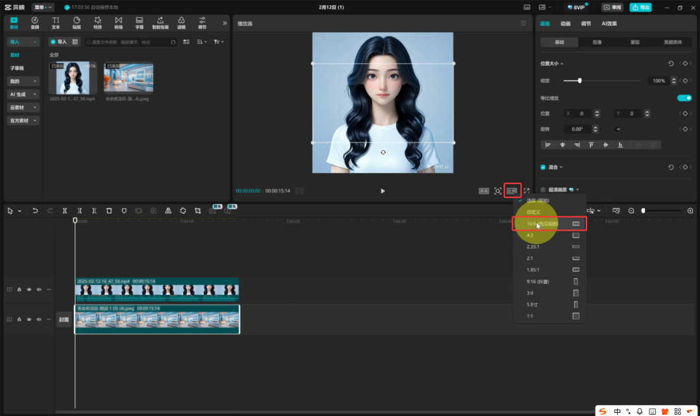Toggle the 等比缩放 uniform scale switch
The image size is (700, 416).
(684, 98)
